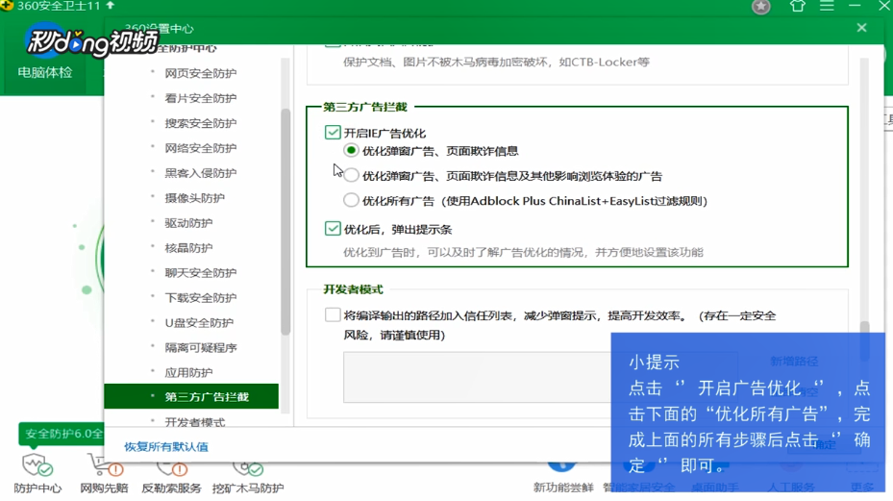The width and height of the screenshot is (893, 501).
Task: Click 恢复所有默认值 link
Action: coord(166,447)
